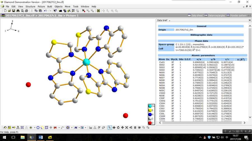Switch to Distances/angles view
Viewport: 252px width, 141px height.
(214, 16)
